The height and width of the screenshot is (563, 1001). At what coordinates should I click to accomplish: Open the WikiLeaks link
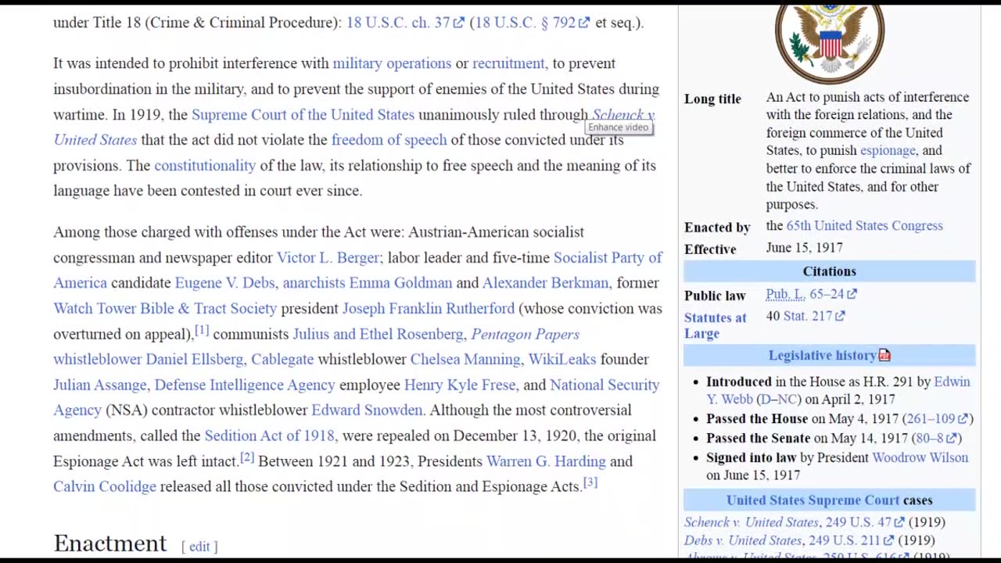click(561, 360)
